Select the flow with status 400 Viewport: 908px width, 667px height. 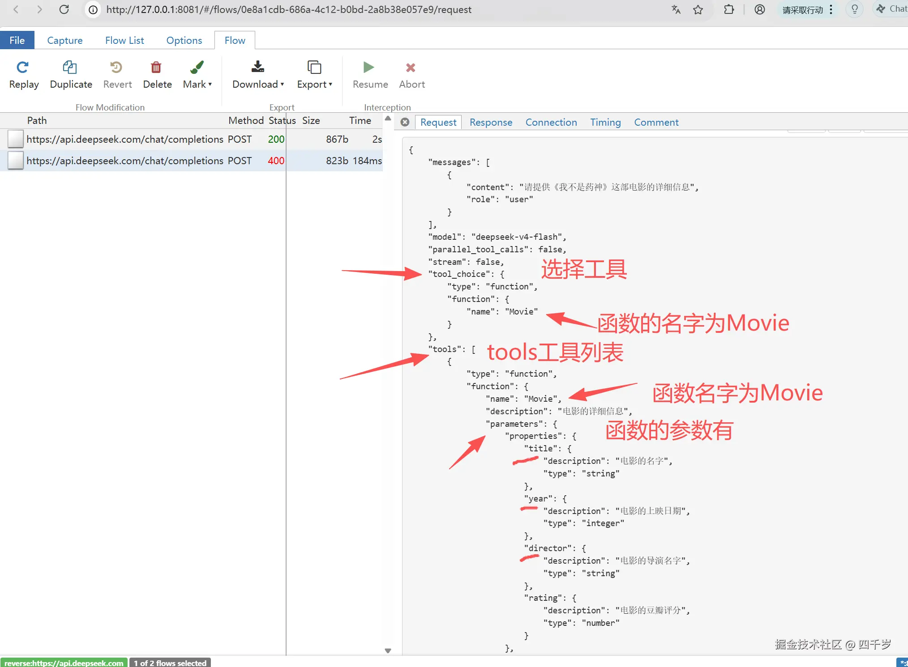(192, 161)
